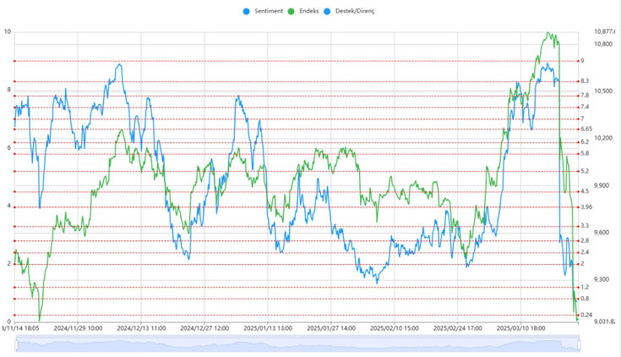Click the 2025/03/10 18:00 axis label
621x357 pixels.
pyautogui.click(x=521, y=328)
